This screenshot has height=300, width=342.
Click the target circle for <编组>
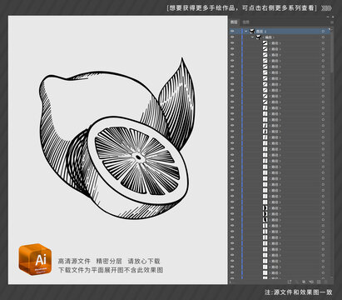click(x=323, y=37)
